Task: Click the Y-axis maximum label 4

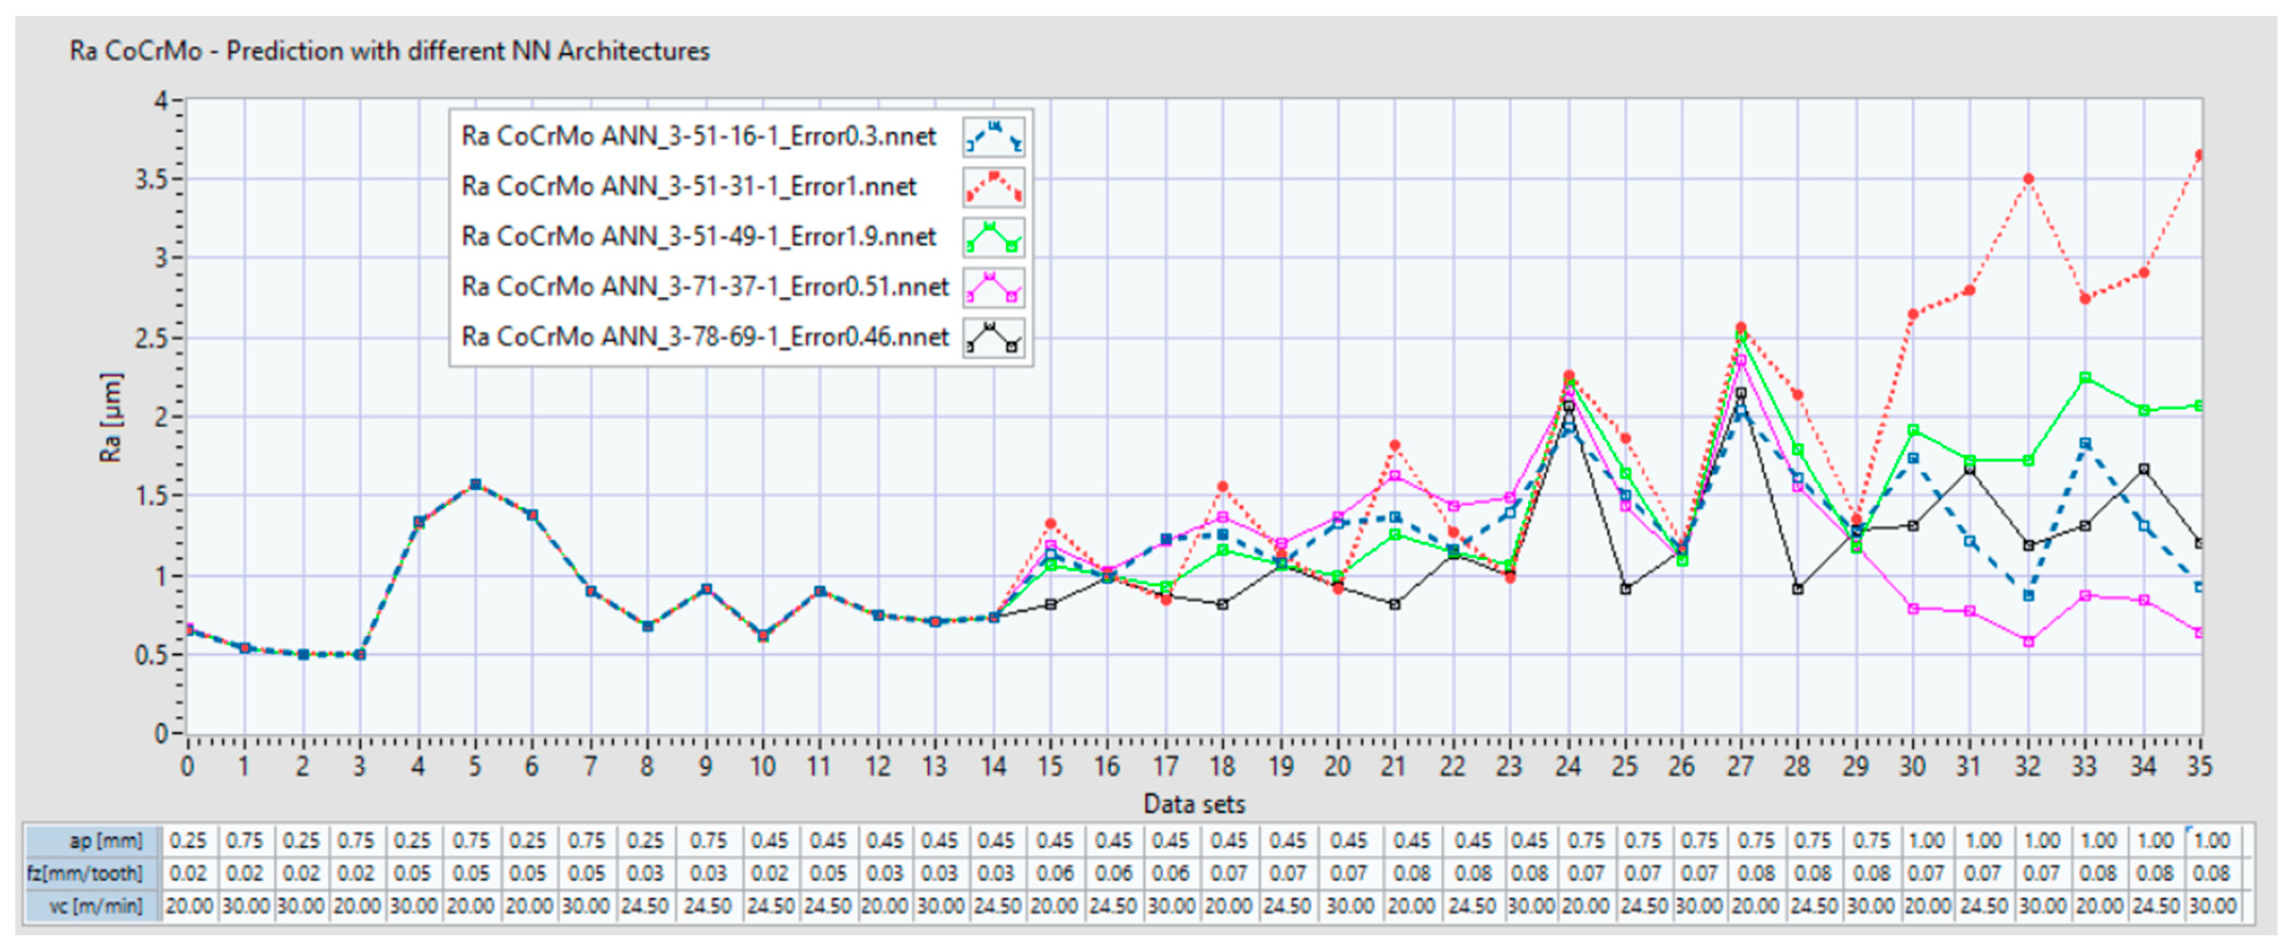Action: (x=161, y=101)
